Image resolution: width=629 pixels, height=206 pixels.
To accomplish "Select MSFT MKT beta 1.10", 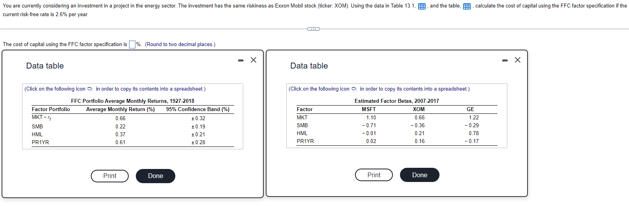I will coord(371,117).
